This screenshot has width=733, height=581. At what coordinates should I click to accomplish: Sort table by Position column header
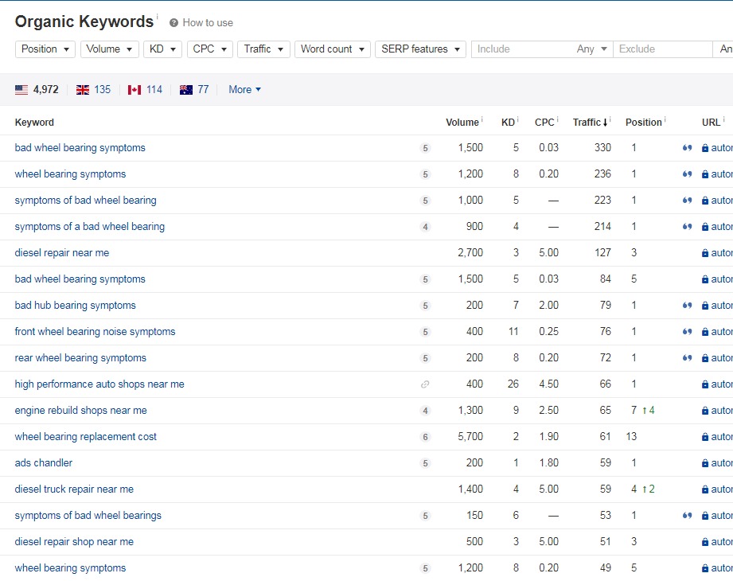pyautogui.click(x=644, y=123)
